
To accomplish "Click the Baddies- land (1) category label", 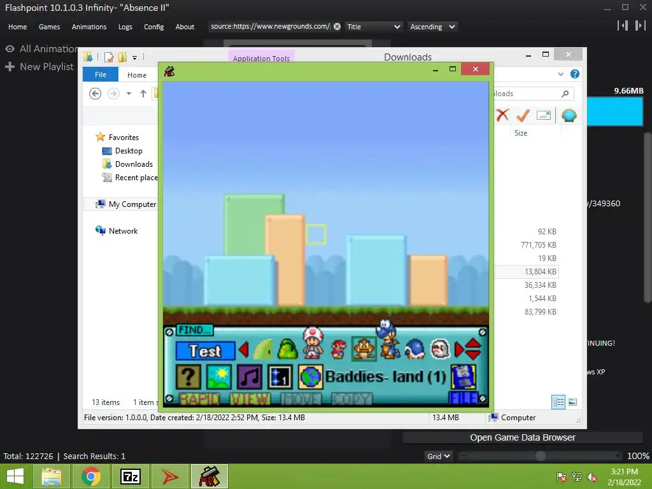I will 385,377.
